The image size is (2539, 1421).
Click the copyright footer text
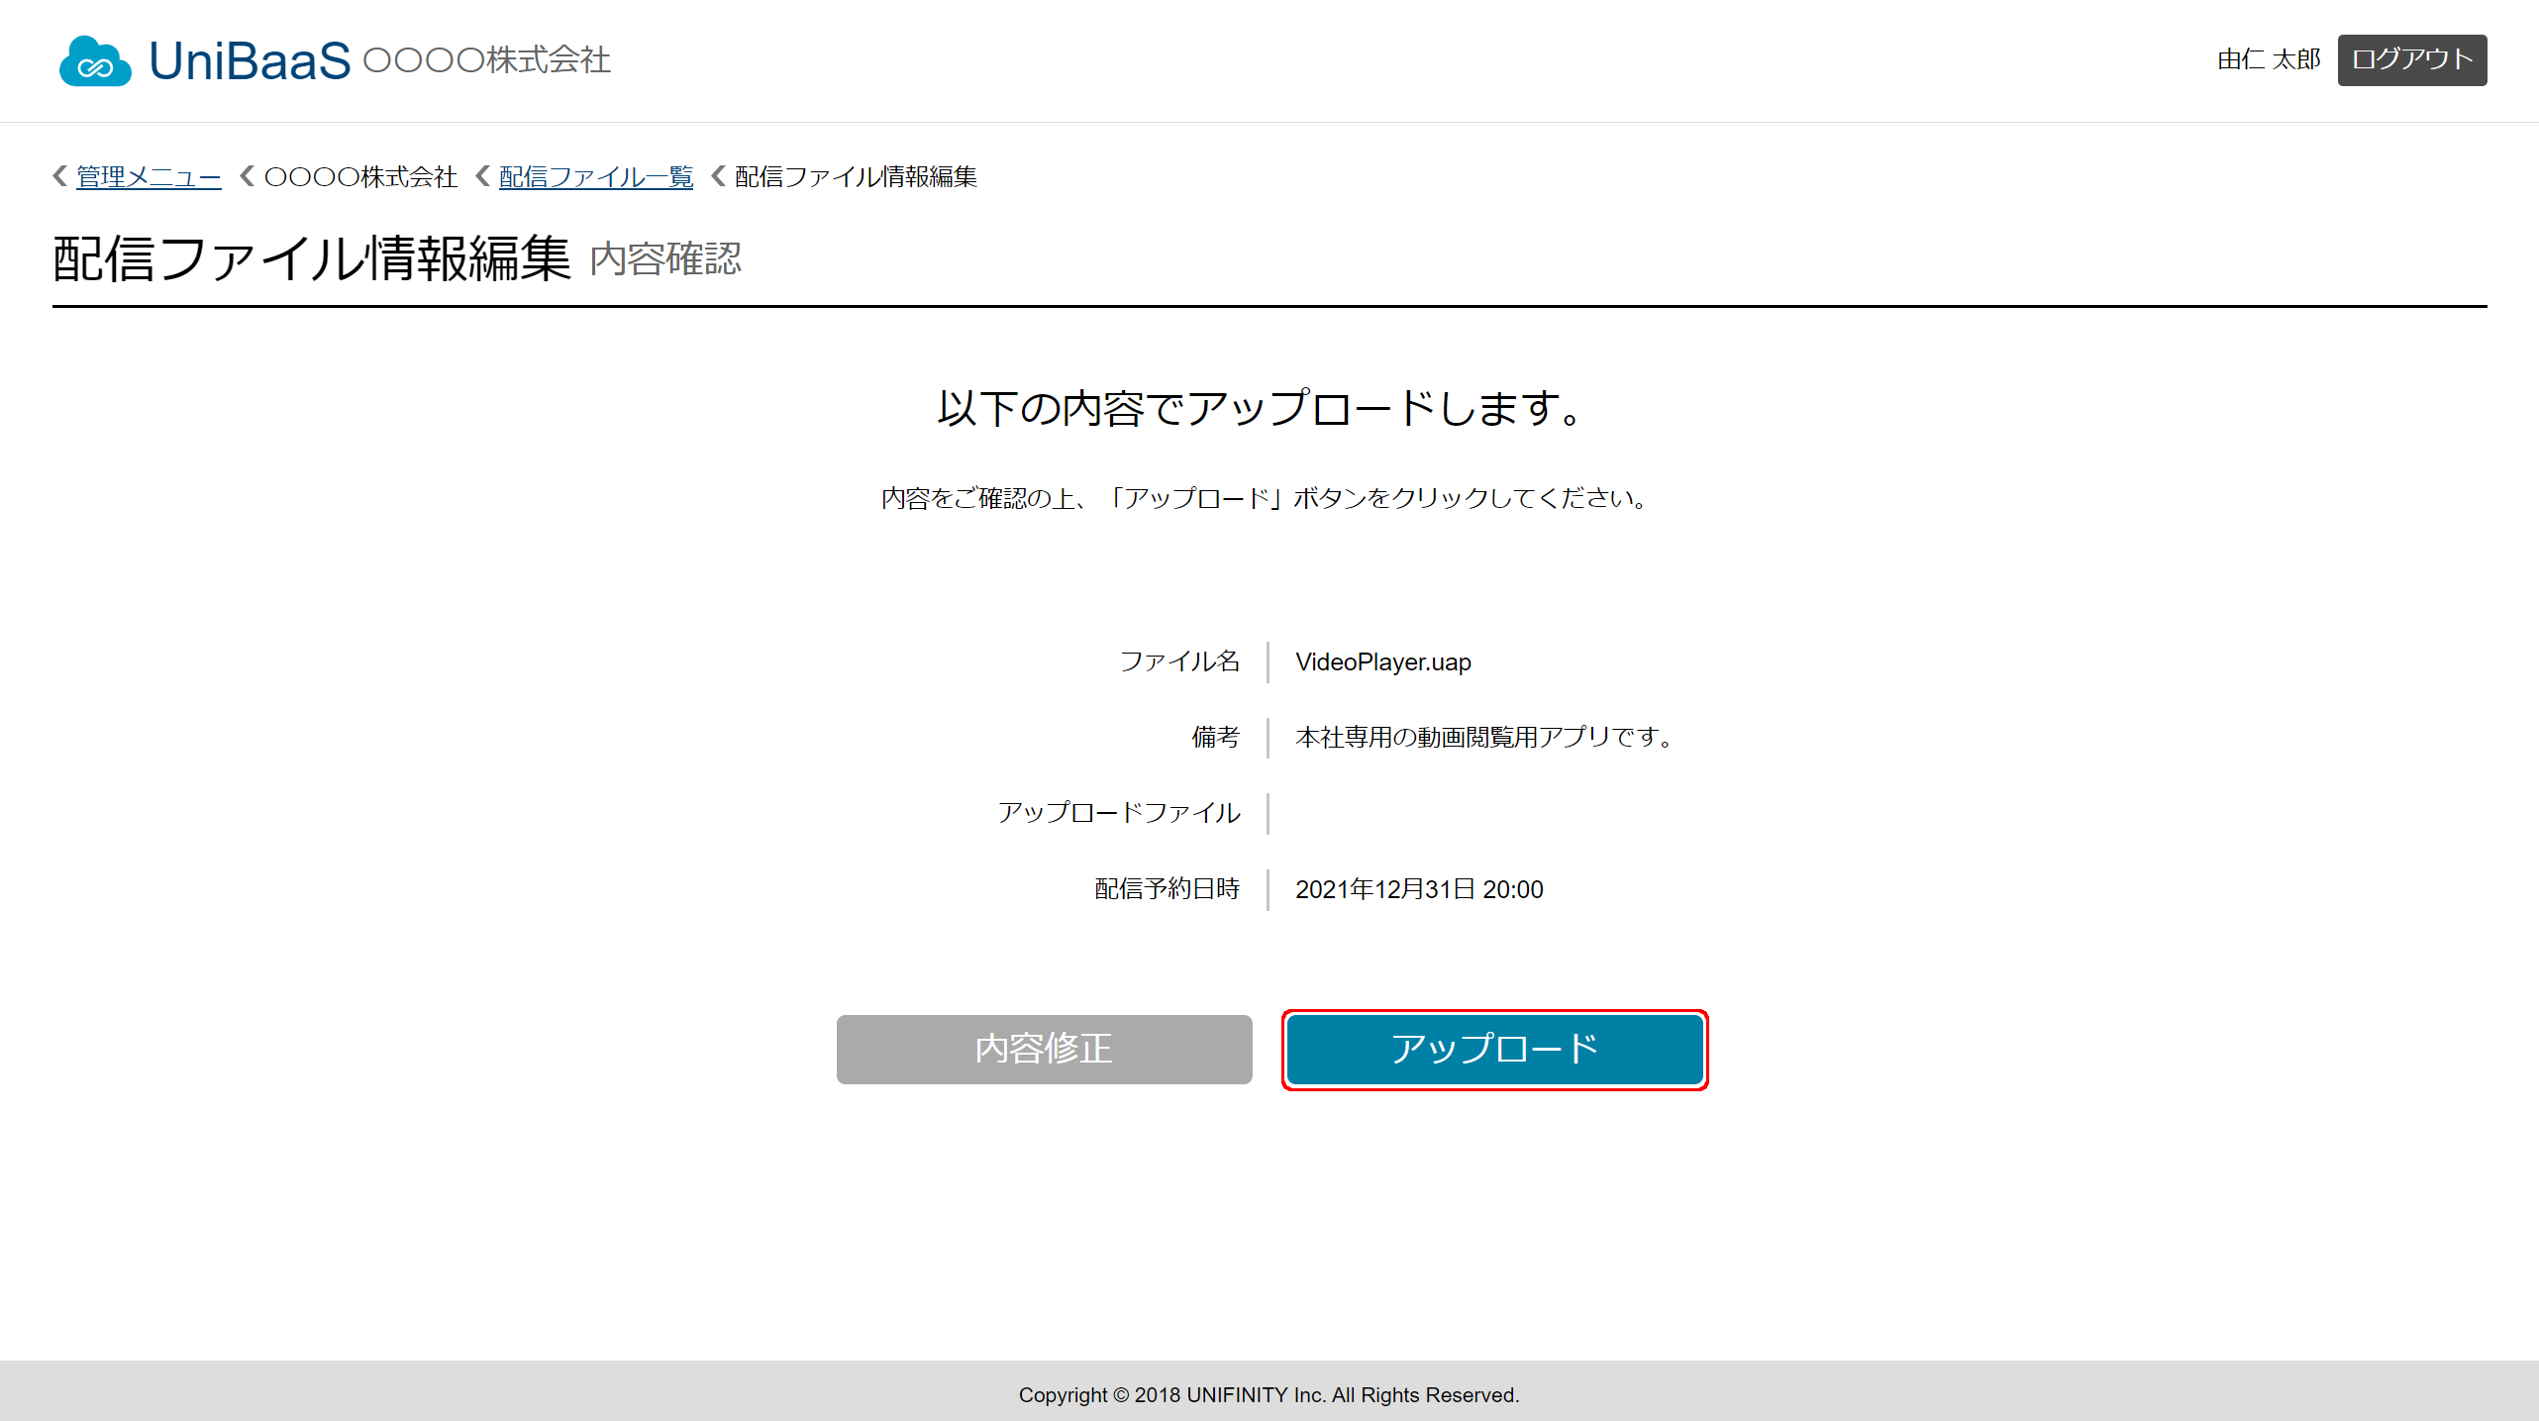1269,1394
